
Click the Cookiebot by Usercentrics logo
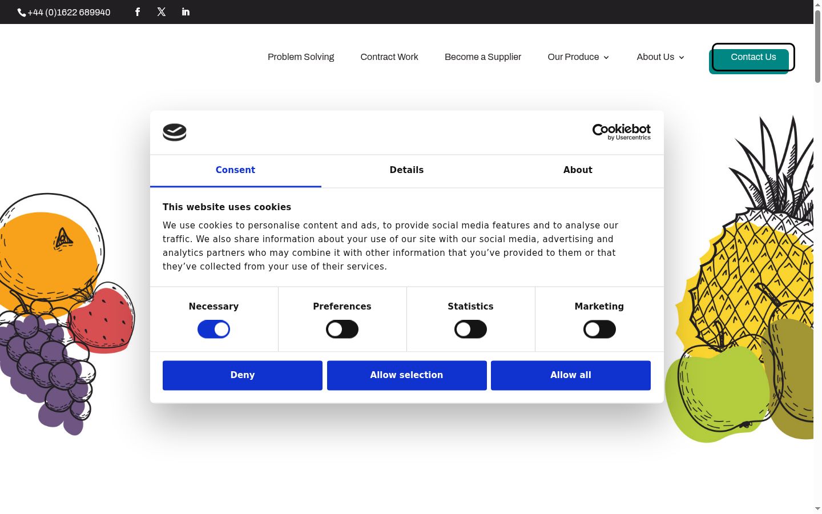pyautogui.click(x=622, y=132)
